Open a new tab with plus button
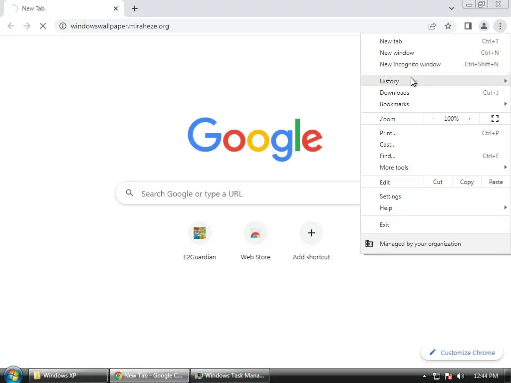Image resolution: width=511 pixels, height=383 pixels. (x=135, y=8)
